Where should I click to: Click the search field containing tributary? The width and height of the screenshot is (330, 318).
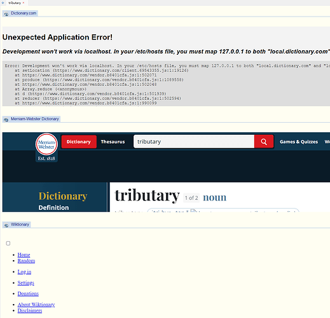(194, 141)
